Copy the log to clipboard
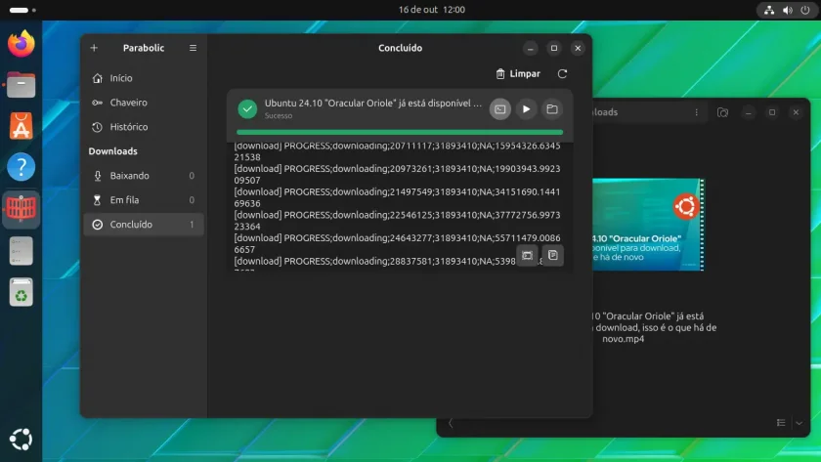Image resolution: width=821 pixels, height=462 pixels. click(552, 255)
